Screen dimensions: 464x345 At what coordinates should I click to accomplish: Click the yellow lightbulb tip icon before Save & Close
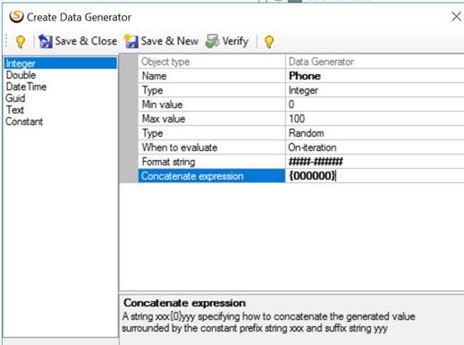21,41
